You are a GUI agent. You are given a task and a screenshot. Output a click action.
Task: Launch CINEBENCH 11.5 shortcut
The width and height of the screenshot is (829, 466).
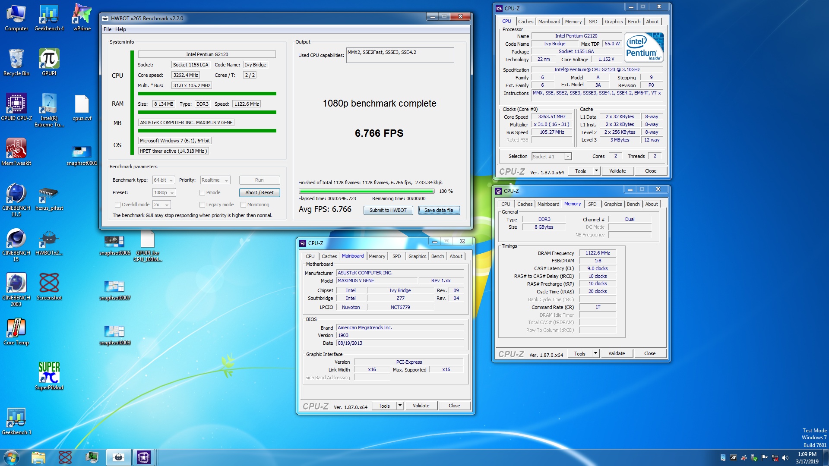click(16, 199)
